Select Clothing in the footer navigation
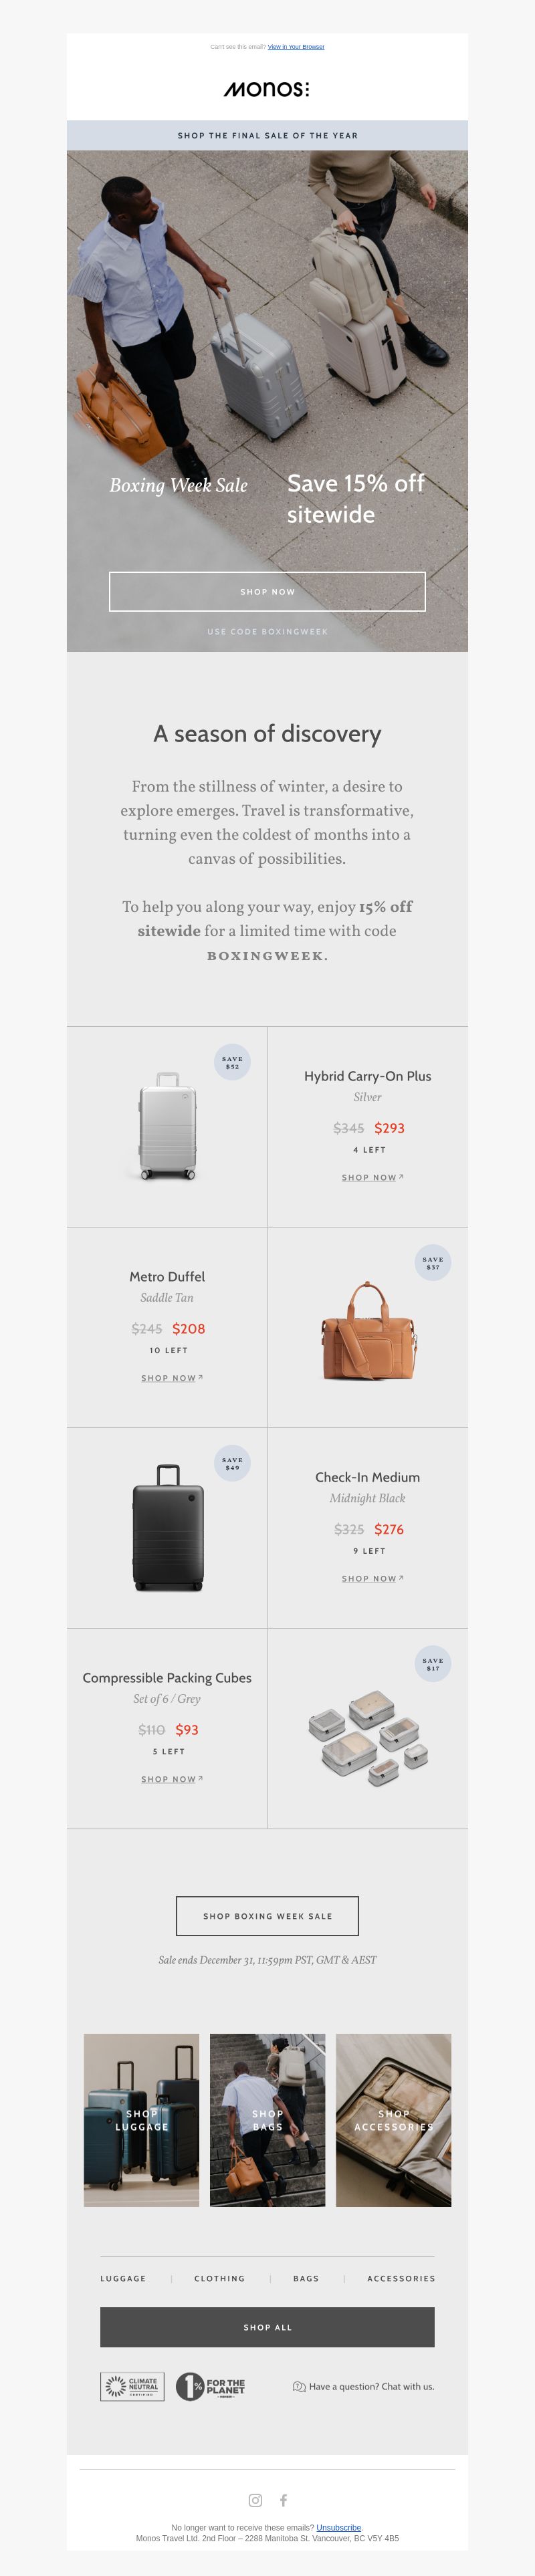This screenshot has height=2576, width=535. [219, 2278]
